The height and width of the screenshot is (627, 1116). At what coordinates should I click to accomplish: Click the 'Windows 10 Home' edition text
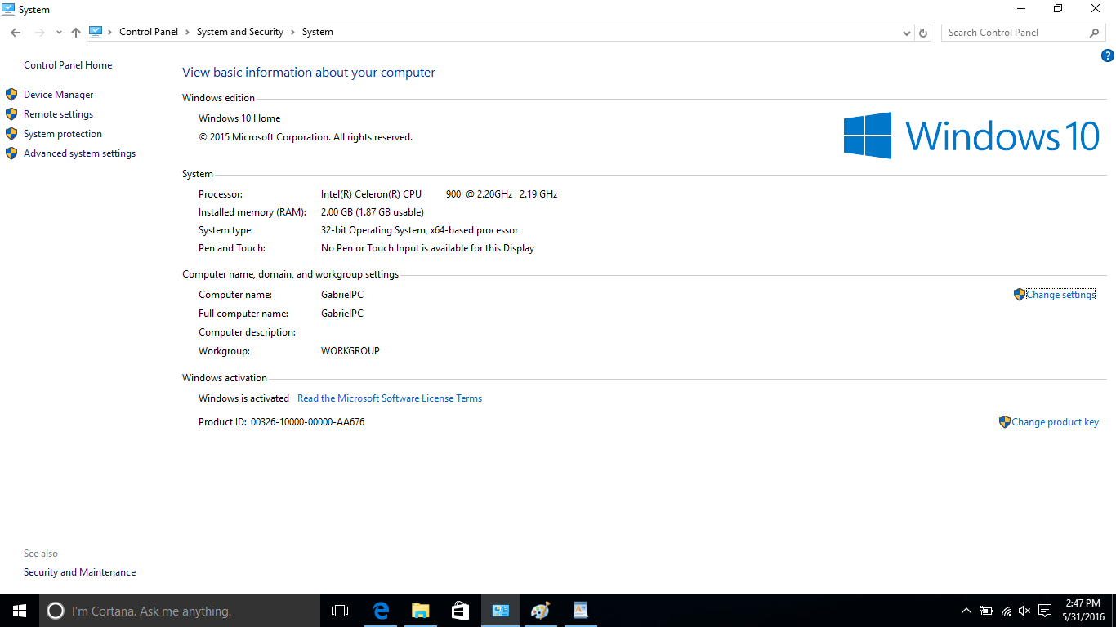pyautogui.click(x=239, y=118)
